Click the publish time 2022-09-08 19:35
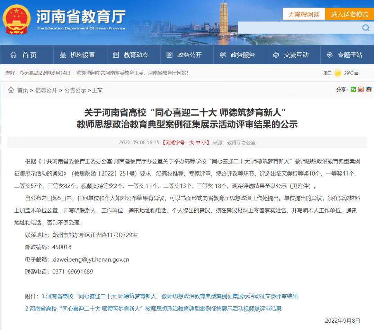The image size is (374, 330). click(139, 143)
